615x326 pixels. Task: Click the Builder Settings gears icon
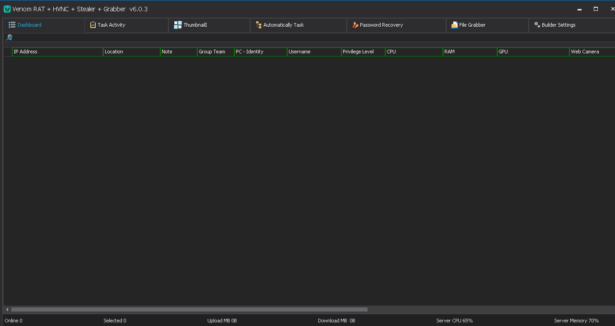click(x=537, y=25)
